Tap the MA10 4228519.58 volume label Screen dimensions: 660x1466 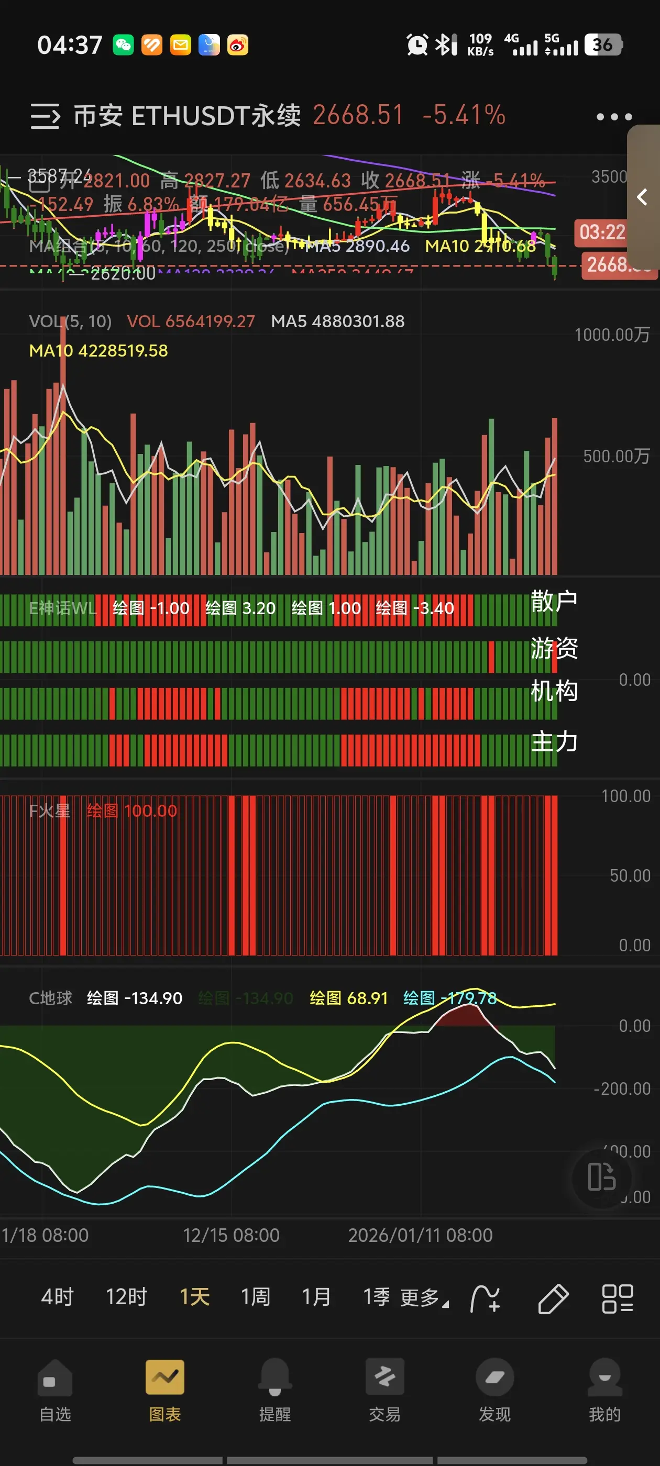pos(98,351)
